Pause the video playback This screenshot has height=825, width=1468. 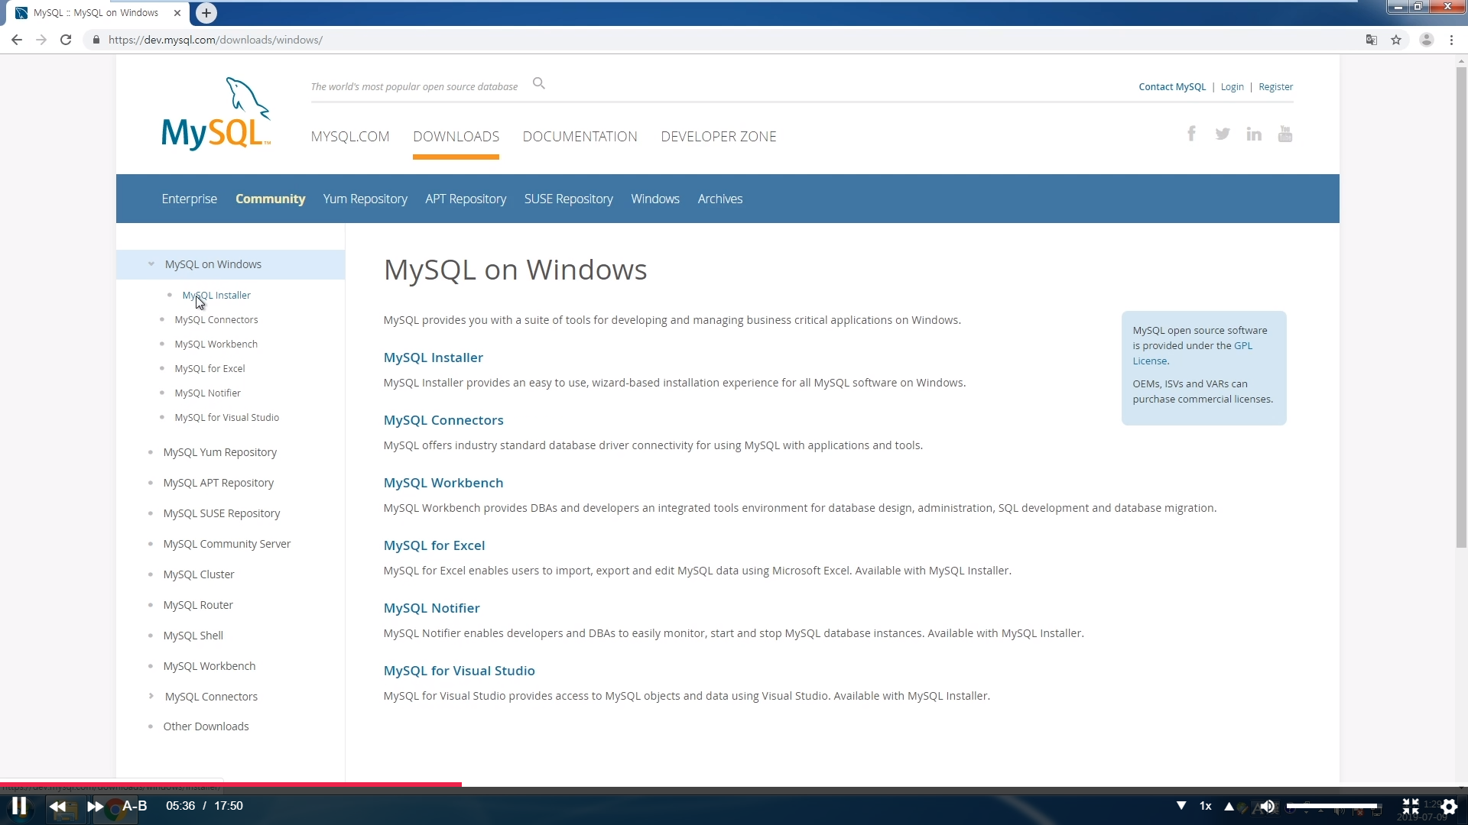click(x=19, y=806)
